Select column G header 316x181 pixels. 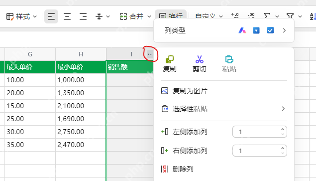(30, 54)
